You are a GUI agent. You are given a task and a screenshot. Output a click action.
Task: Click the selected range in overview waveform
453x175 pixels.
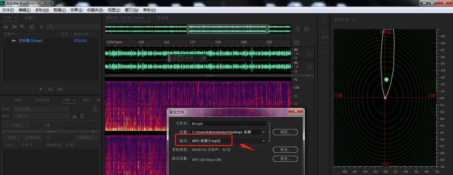tap(227, 29)
